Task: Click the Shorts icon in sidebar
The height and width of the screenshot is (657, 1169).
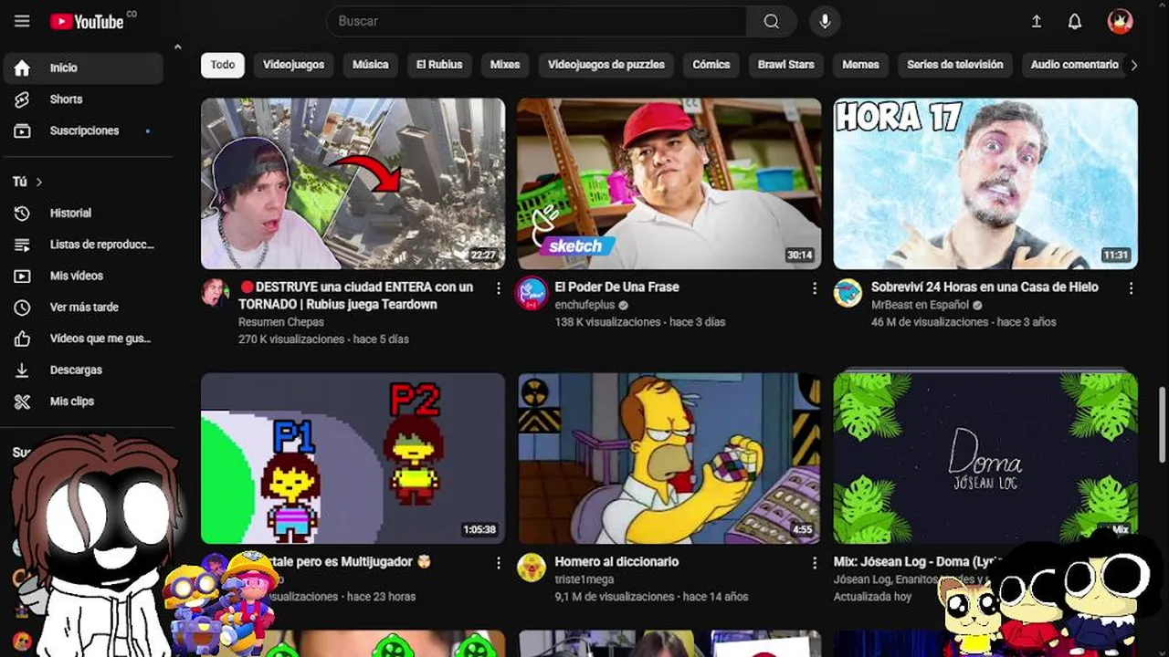Action: pos(22,99)
